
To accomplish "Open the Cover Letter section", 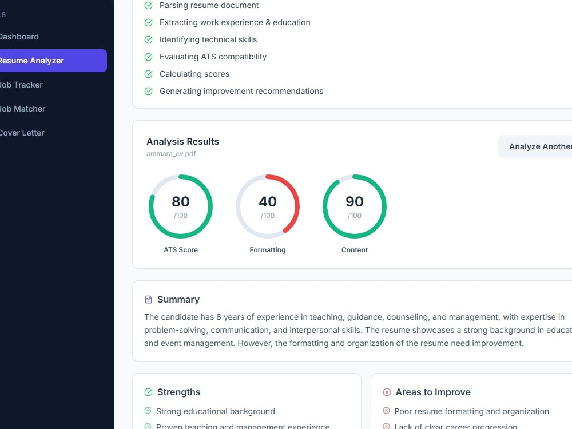I will click(22, 133).
